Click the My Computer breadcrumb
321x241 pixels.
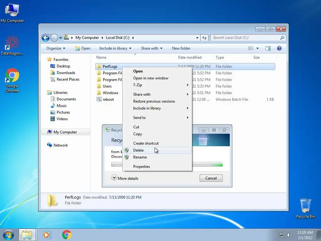(x=87, y=38)
